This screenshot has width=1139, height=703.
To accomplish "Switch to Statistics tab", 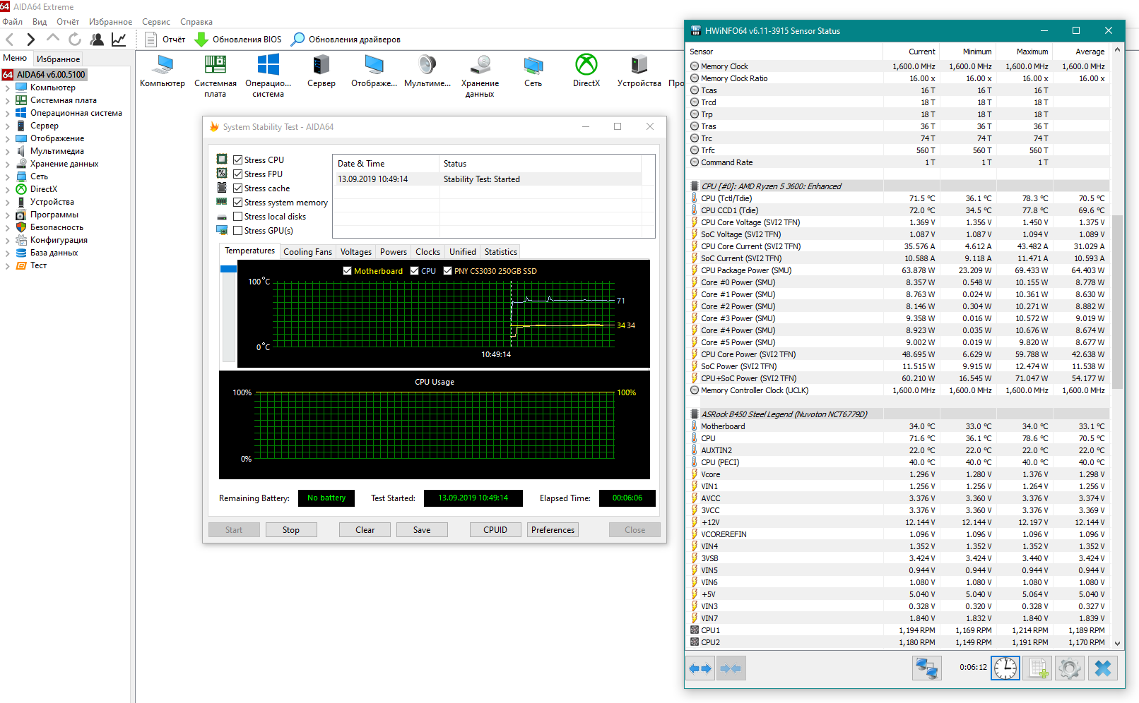I will (501, 252).
